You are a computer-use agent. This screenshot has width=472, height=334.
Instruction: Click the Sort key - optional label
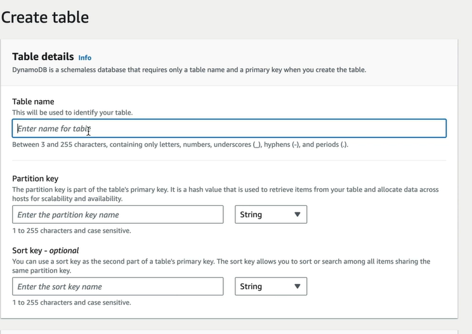(x=46, y=250)
